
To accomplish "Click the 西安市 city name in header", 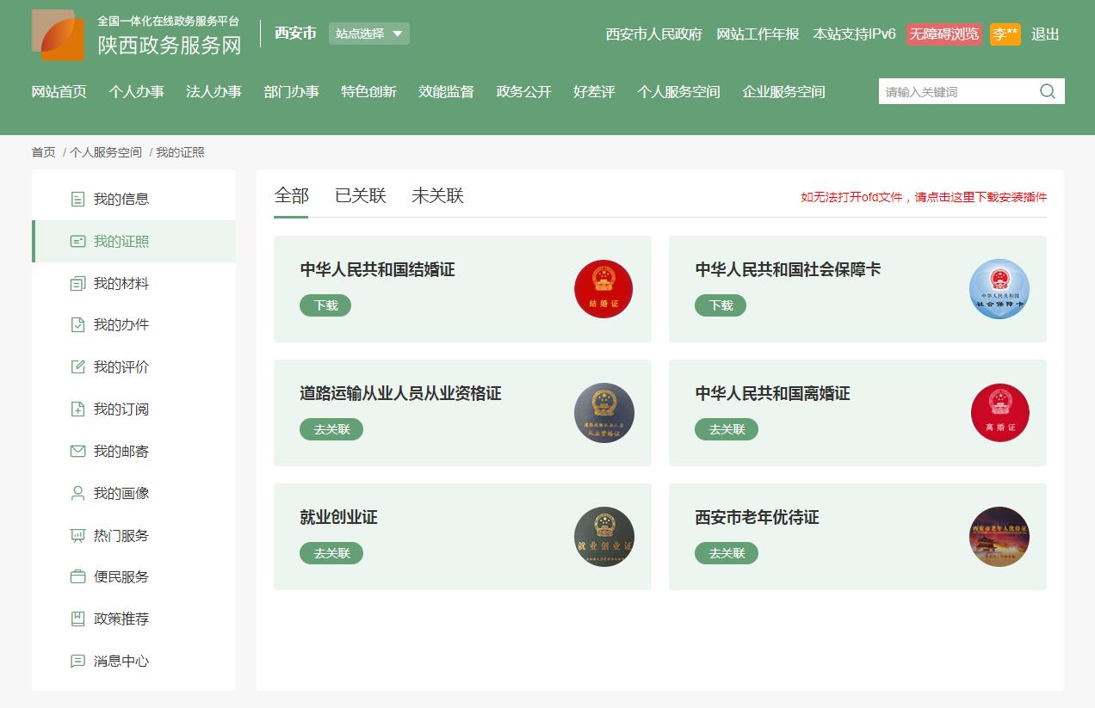I will pyautogui.click(x=295, y=34).
